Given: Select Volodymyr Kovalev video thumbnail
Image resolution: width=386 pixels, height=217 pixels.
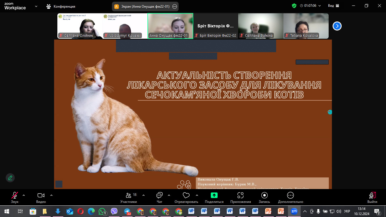Looking at the screenshot, I should [x=125, y=26].
